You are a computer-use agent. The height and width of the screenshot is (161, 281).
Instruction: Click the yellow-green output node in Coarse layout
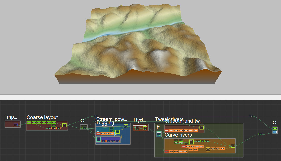click(x=64, y=125)
